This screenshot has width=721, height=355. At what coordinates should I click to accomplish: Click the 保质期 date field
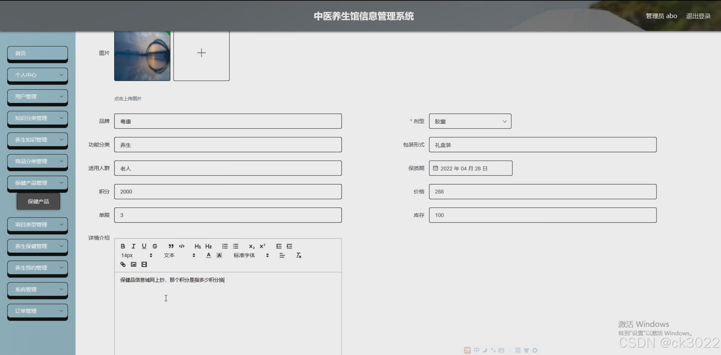tap(470, 168)
